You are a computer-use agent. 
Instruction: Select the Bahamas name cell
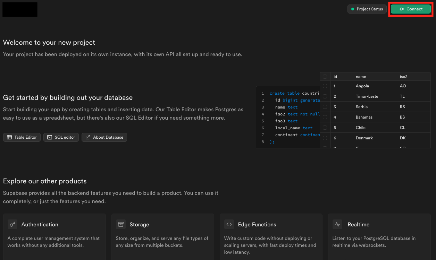point(375,117)
